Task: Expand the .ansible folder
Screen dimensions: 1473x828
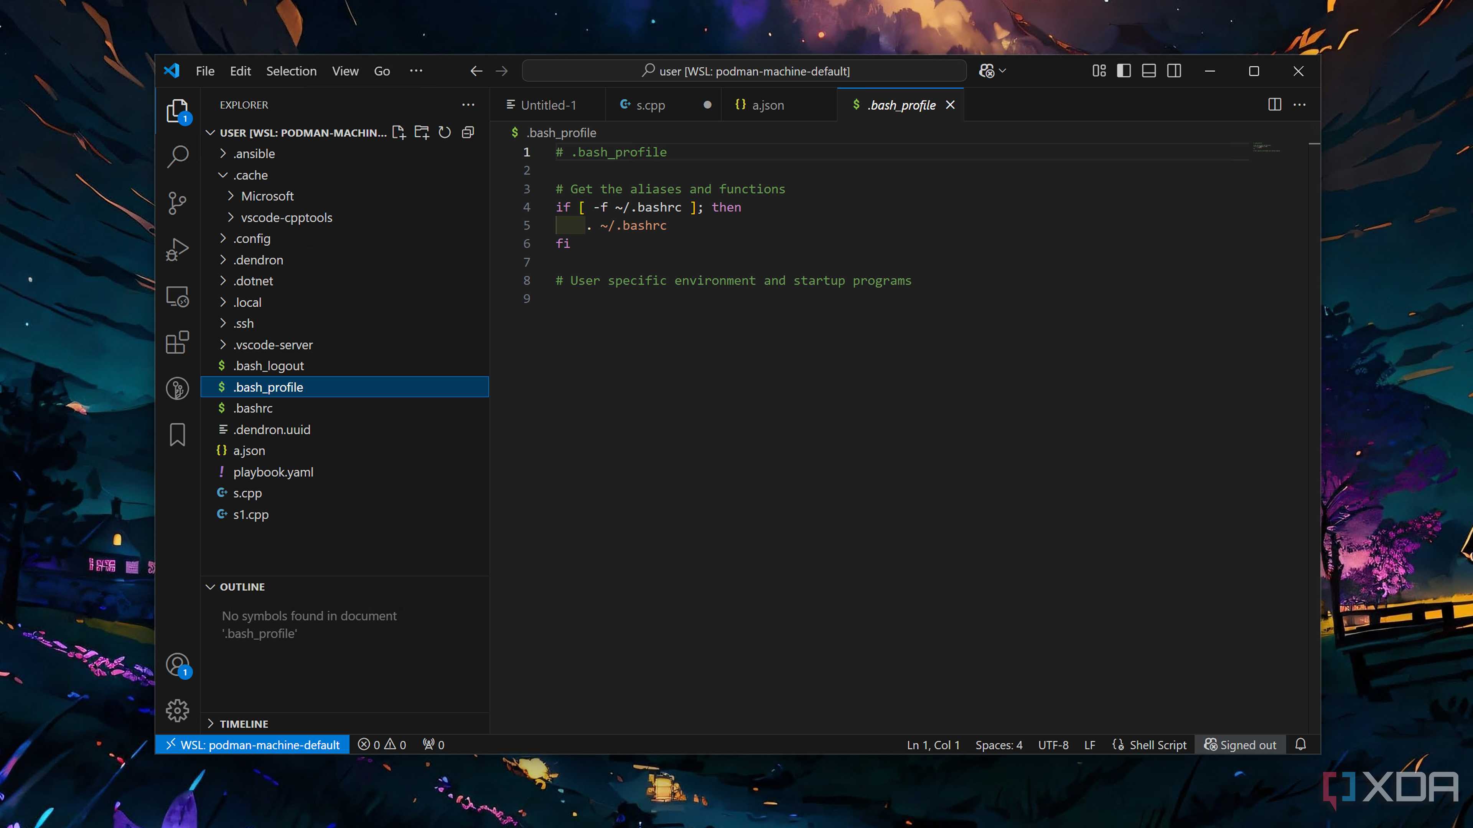Action: (x=223, y=154)
